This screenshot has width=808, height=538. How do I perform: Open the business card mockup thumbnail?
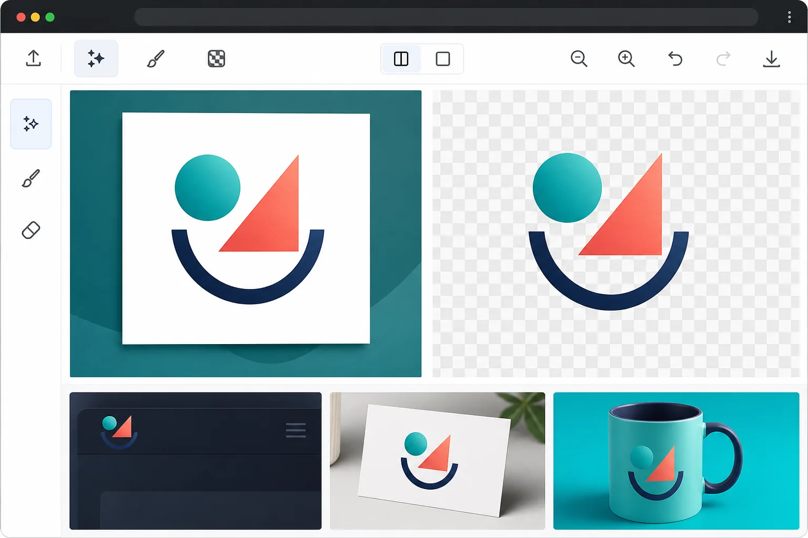437,461
